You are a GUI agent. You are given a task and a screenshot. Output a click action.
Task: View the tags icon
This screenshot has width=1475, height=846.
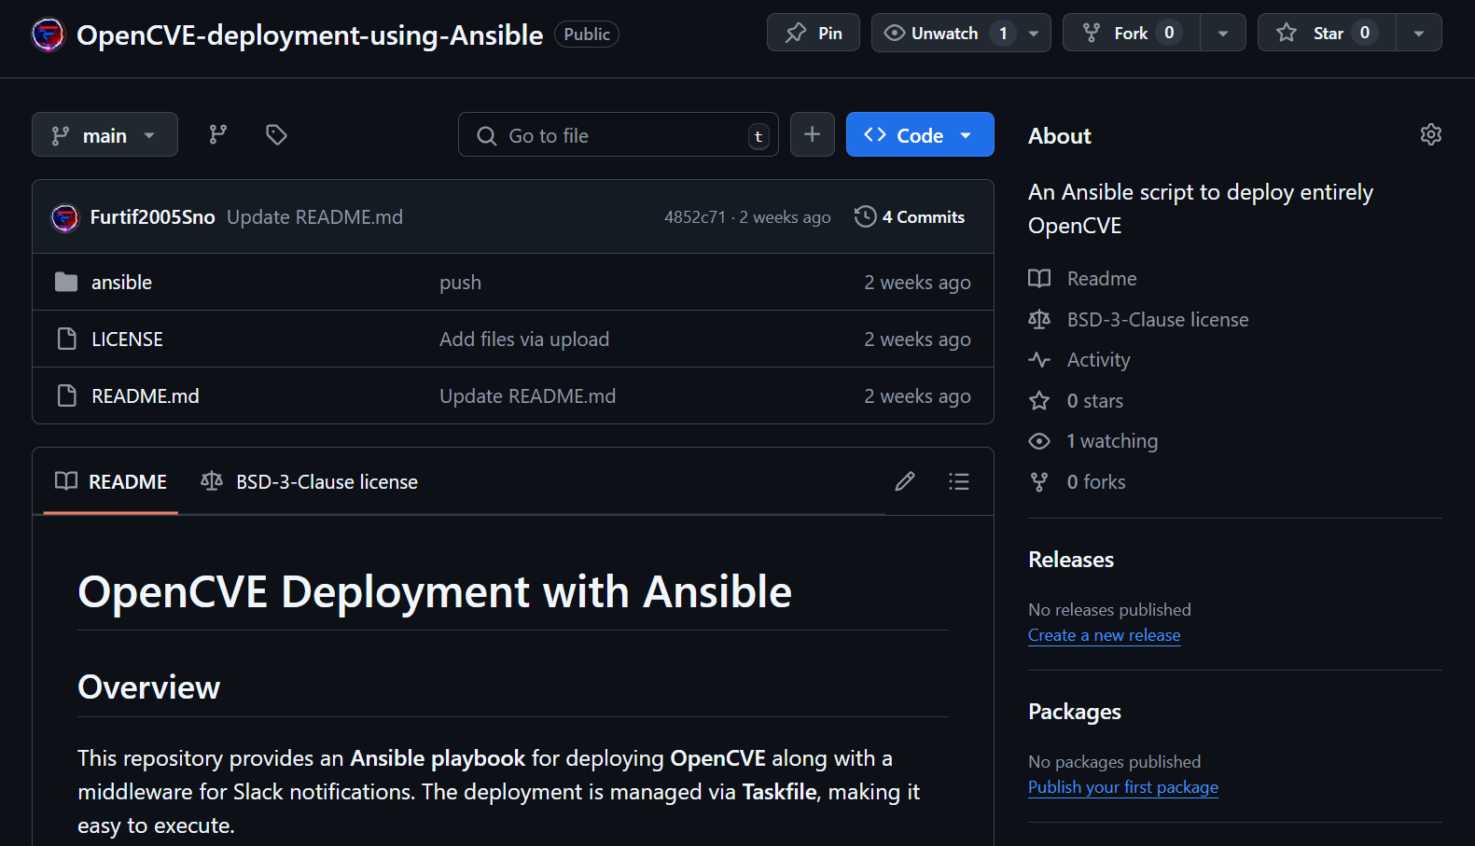tap(276, 135)
